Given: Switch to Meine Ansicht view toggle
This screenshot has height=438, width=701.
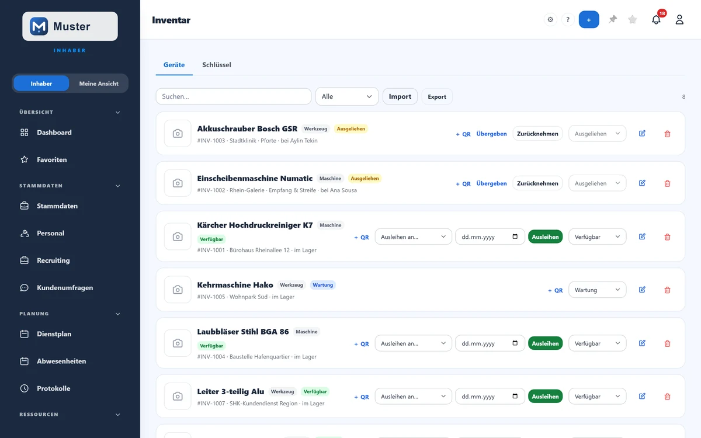Looking at the screenshot, I should tap(99, 84).
